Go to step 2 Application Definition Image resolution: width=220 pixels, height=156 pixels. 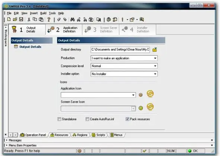point(64,29)
